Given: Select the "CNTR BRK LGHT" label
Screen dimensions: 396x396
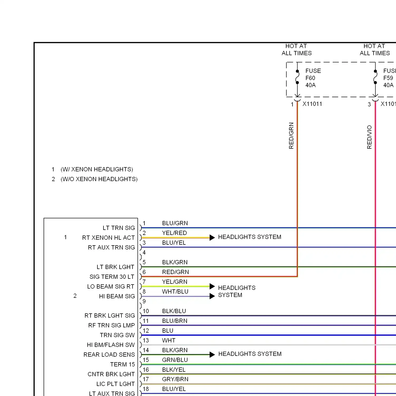Looking at the screenshot, I should click(111, 374).
